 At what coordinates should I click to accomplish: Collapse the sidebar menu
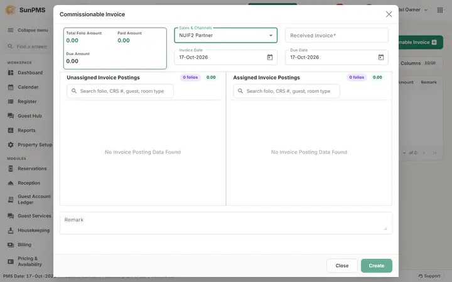pos(28,30)
